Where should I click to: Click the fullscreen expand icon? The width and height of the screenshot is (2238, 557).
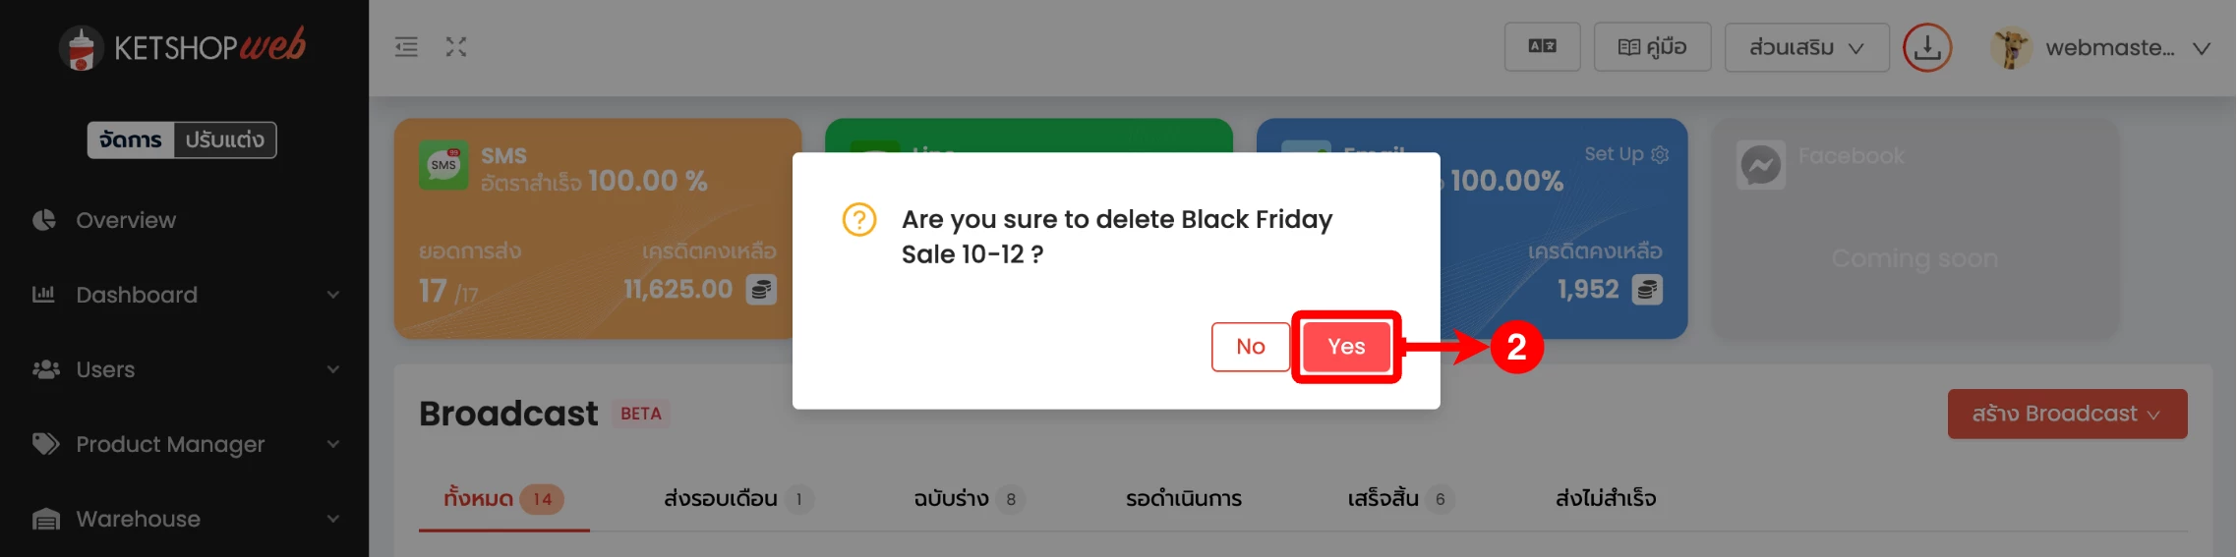coord(455,47)
